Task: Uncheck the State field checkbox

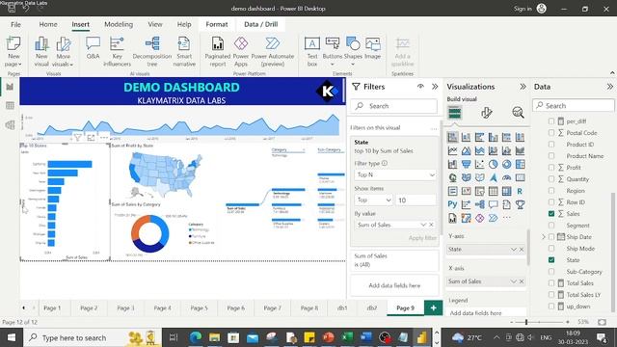Action: click(551, 260)
